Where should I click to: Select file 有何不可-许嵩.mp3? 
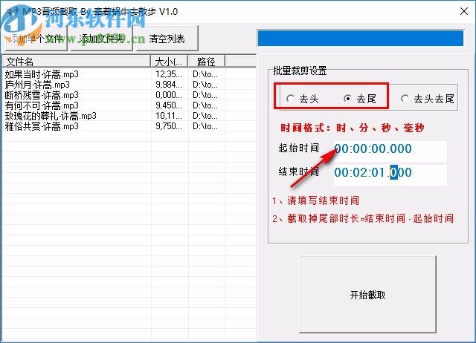[x=42, y=105]
